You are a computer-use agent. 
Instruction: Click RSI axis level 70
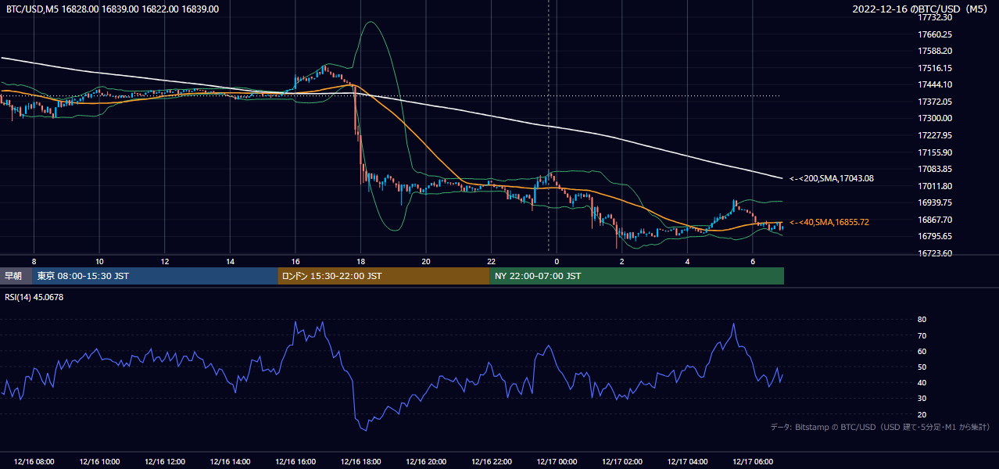(922, 335)
